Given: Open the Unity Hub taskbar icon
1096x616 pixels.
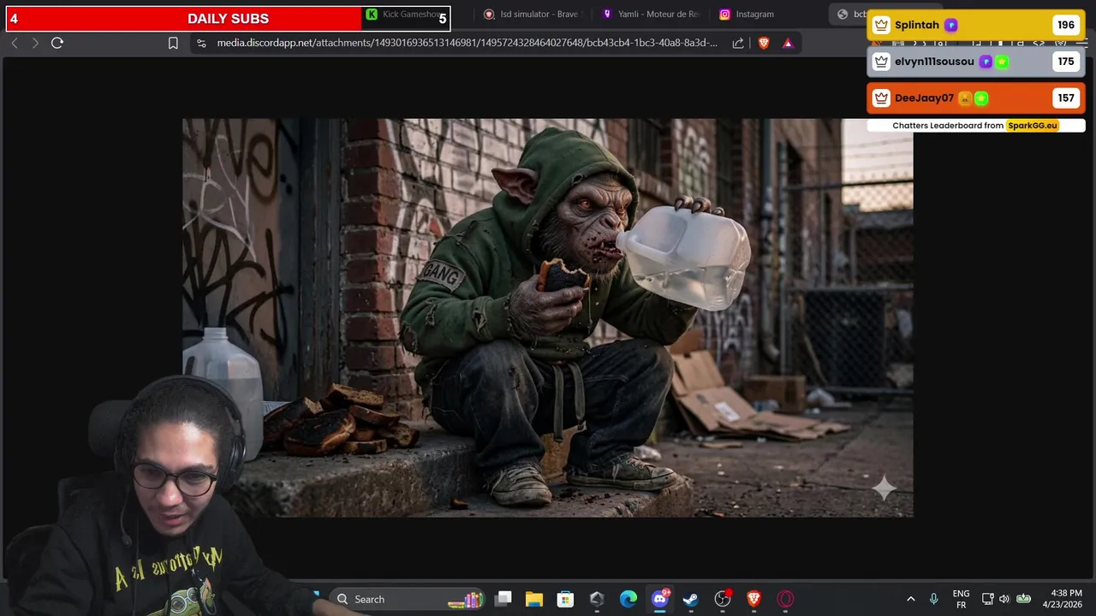Looking at the screenshot, I should tap(597, 599).
